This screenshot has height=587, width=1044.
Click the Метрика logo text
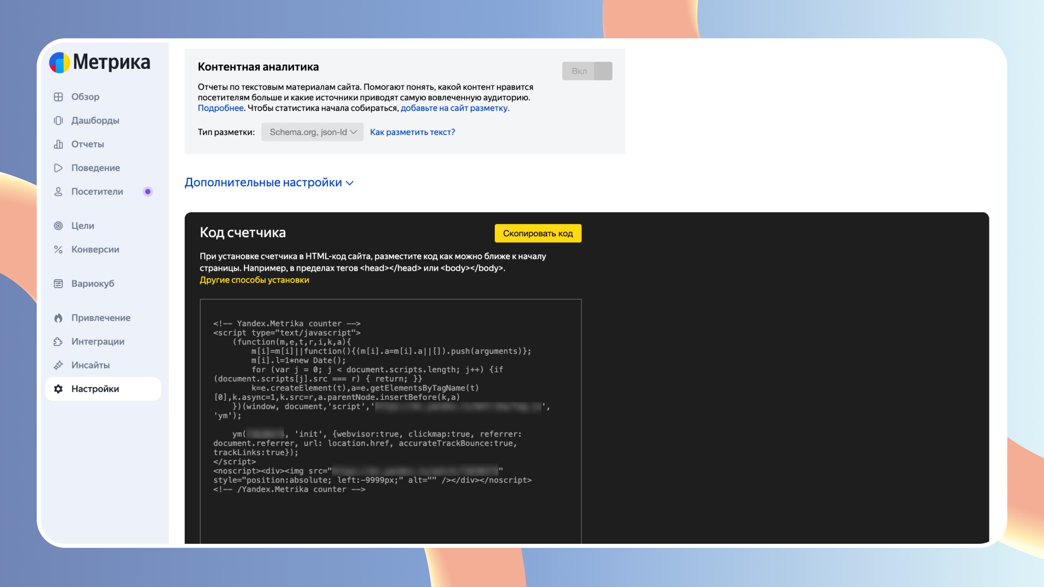pyautogui.click(x=112, y=62)
